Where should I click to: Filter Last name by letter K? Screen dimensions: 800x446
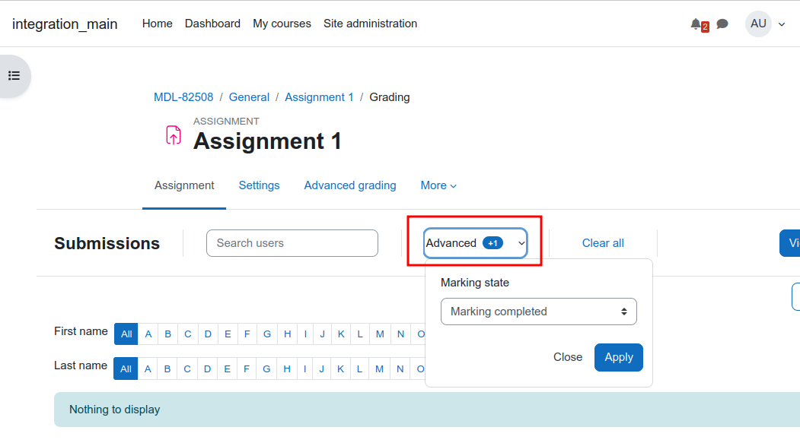coord(340,369)
